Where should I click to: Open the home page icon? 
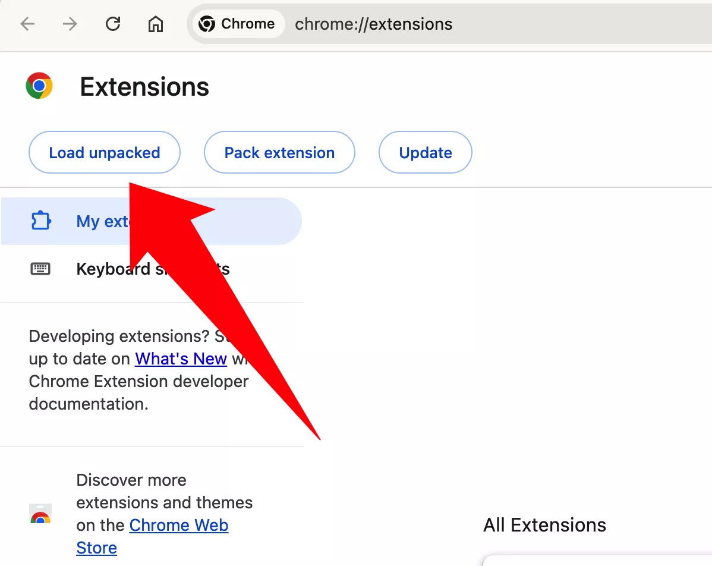pos(155,24)
